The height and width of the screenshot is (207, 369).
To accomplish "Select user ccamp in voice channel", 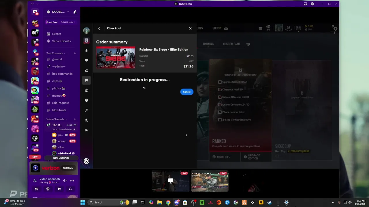I will (x=64, y=141).
